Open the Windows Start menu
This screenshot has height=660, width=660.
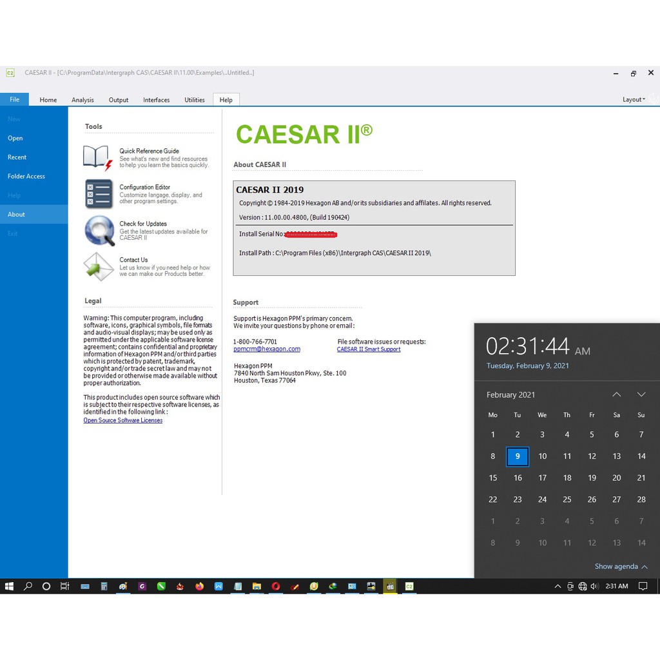pos(9,586)
